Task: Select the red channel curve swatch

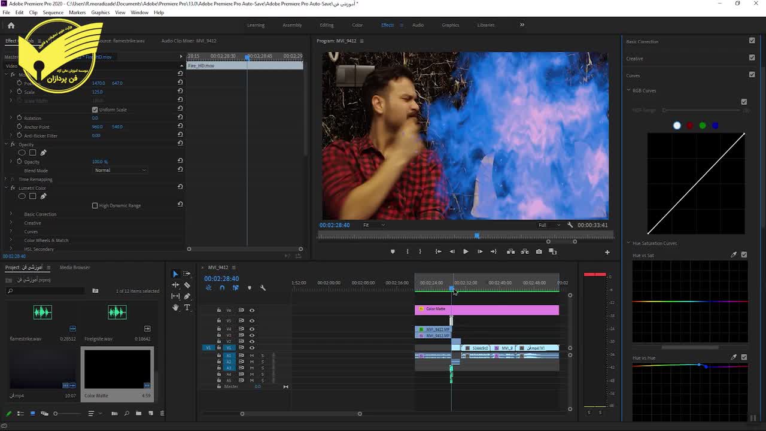Action: [689, 126]
